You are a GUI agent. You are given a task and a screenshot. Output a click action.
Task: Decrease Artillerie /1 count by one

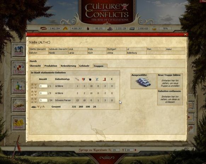pyautogui.click(x=35, y=88)
